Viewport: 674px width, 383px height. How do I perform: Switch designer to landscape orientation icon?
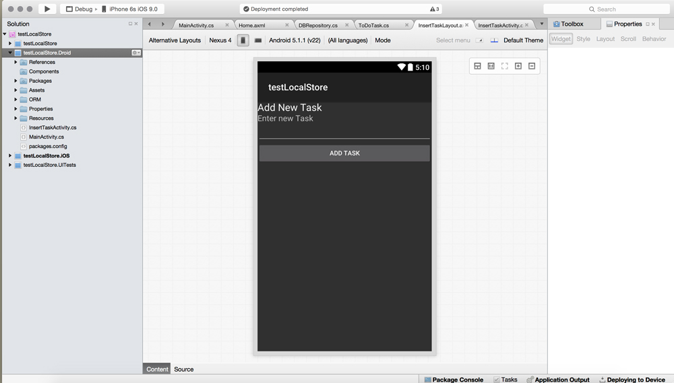point(258,40)
